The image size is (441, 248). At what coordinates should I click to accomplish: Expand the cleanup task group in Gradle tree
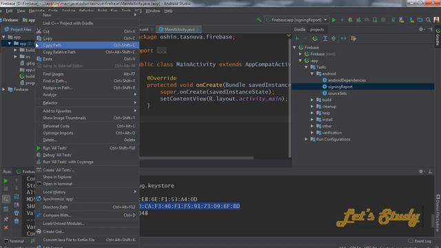[x=312, y=106]
